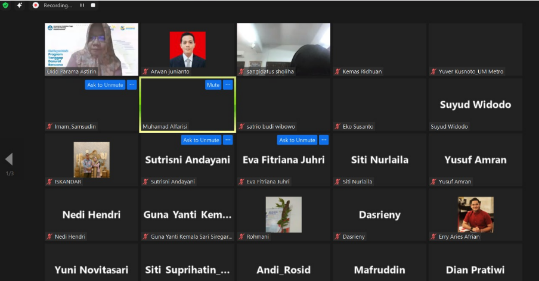Select the Suyud Widodo participant tile

(x=475, y=104)
